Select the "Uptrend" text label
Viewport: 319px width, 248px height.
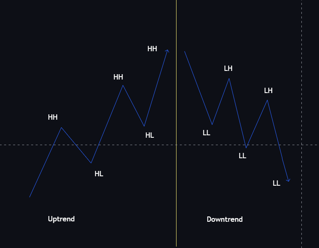coord(61,219)
